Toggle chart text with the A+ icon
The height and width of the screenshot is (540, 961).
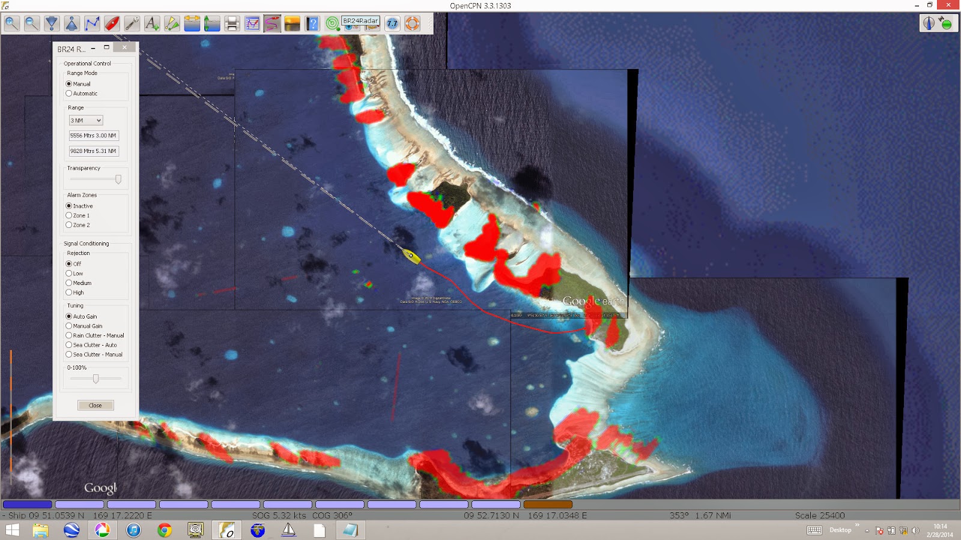click(152, 23)
